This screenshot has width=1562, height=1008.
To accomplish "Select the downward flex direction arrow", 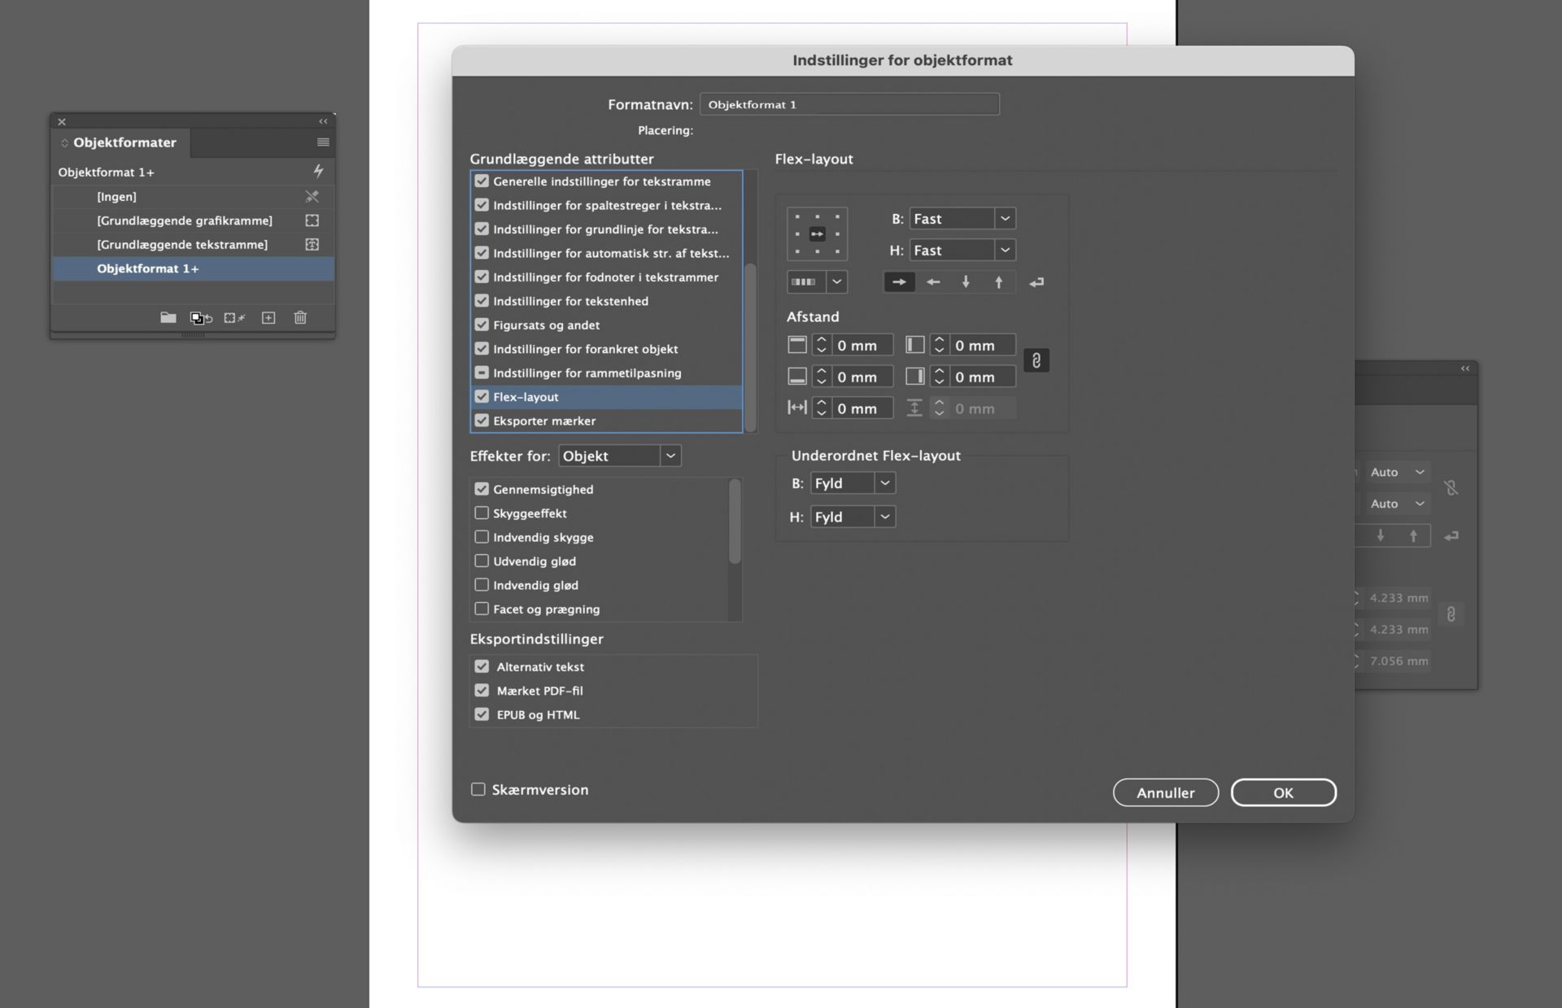I will 966,282.
